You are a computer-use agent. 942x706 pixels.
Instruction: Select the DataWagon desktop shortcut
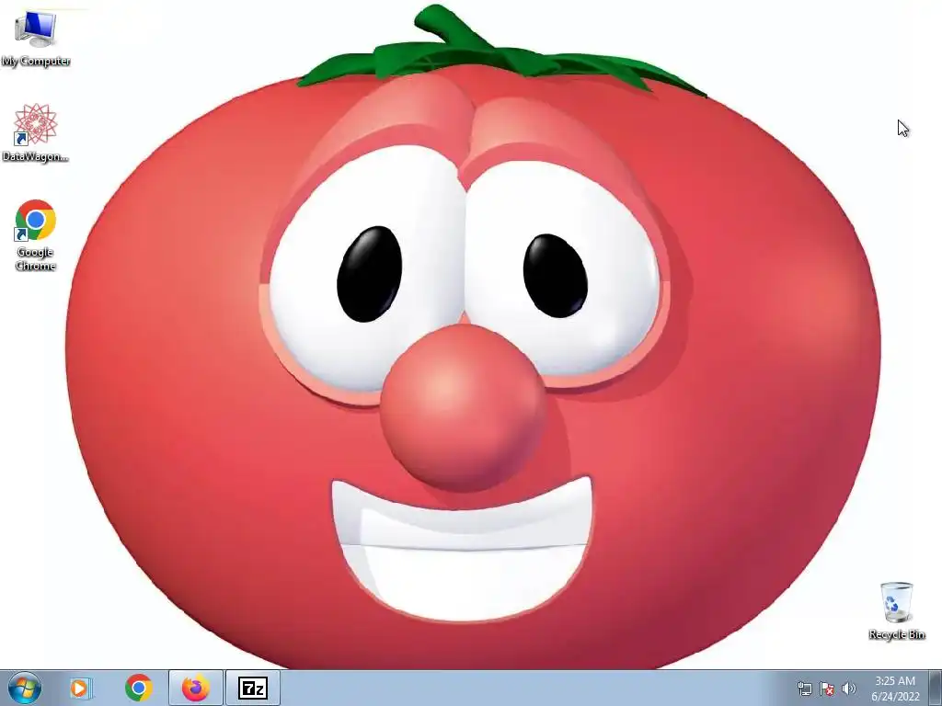point(36,132)
